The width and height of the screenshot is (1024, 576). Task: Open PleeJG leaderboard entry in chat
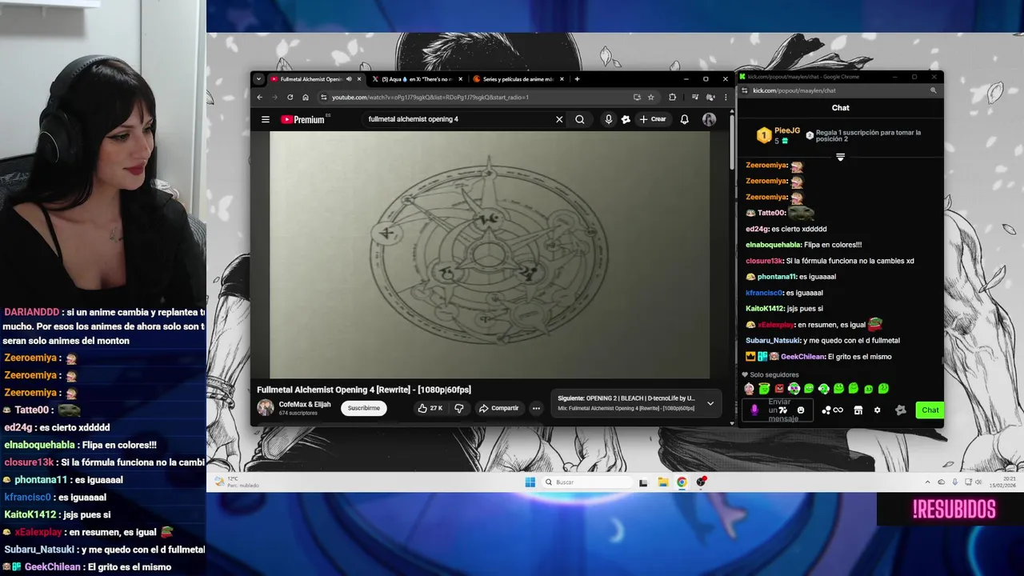(x=778, y=135)
